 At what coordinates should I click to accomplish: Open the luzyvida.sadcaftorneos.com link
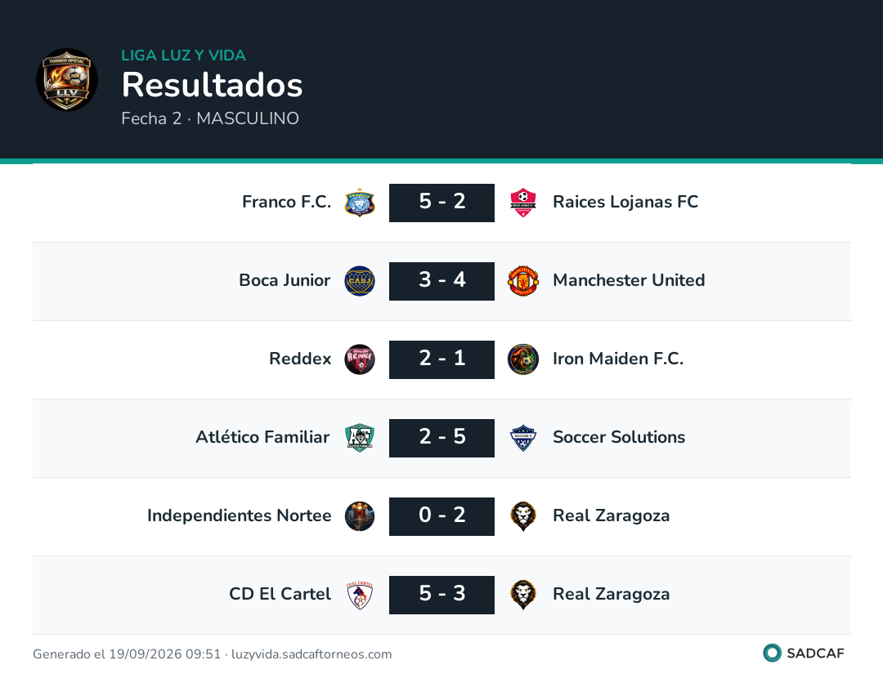312,654
